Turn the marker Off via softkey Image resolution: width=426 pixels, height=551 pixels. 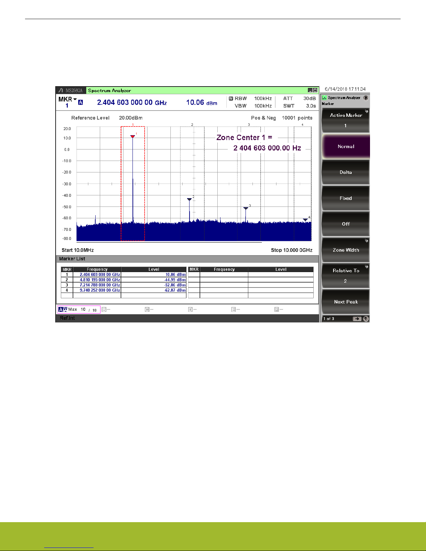[x=346, y=224]
